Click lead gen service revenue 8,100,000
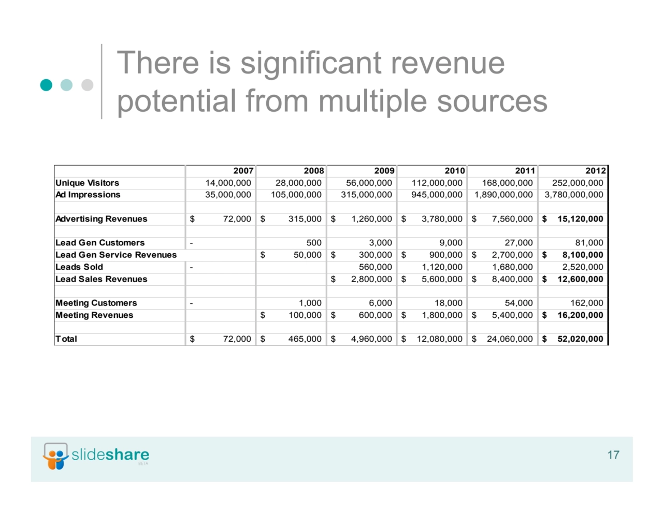 point(583,255)
